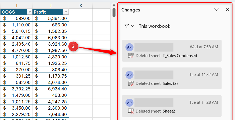
Task: Close the Changes pane
Action: point(227,10)
